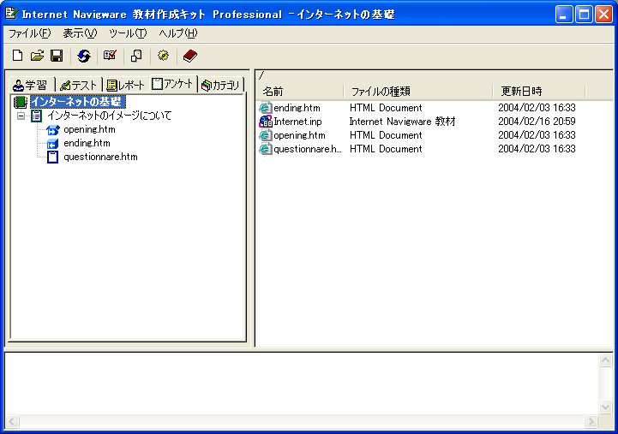The height and width of the screenshot is (434, 618).
Task: Sort by ファイルの種類 column header
Action: pyautogui.click(x=418, y=92)
